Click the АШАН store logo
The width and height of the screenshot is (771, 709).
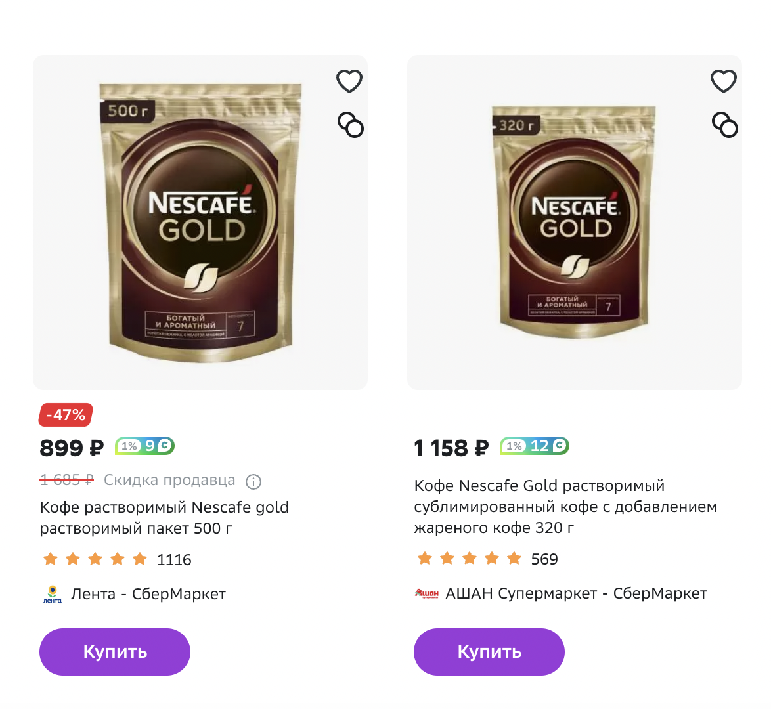(x=426, y=593)
